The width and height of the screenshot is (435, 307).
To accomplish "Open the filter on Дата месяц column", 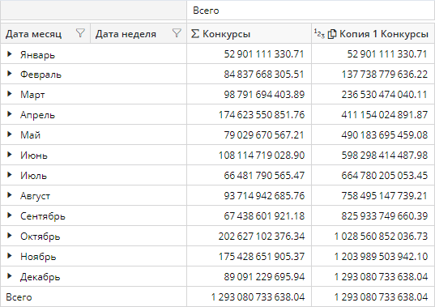I will click(x=80, y=33).
